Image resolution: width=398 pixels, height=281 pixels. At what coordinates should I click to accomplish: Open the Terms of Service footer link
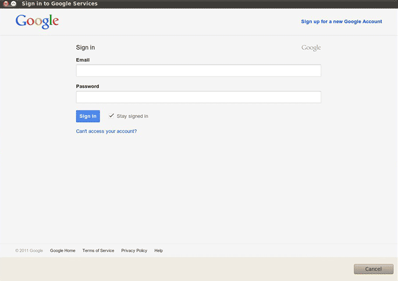click(98, 251)
